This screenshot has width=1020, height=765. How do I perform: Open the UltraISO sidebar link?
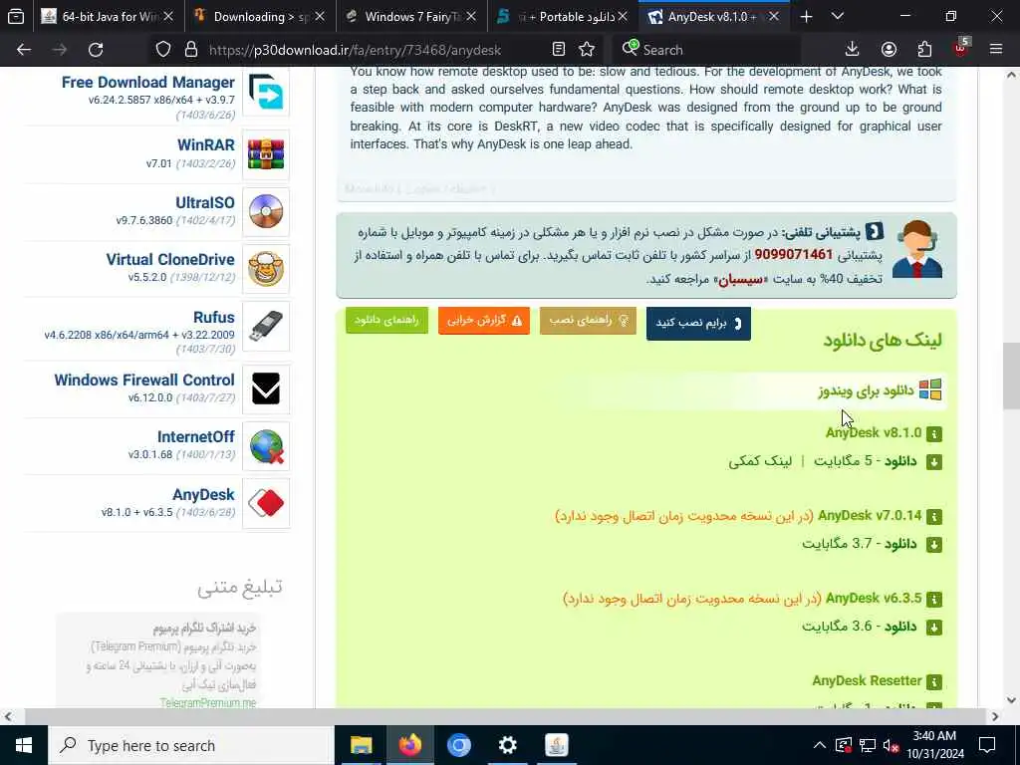pyautogui.click(x=205, y=203)
